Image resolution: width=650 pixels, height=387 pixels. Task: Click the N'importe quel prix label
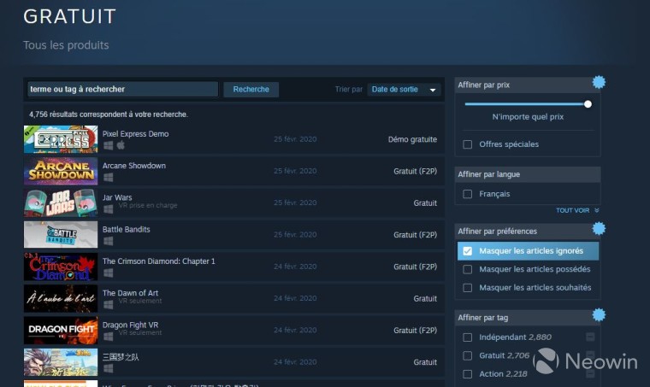click(528, 117)
